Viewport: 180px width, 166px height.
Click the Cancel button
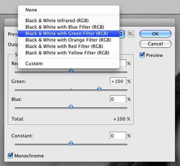[155, 44]
